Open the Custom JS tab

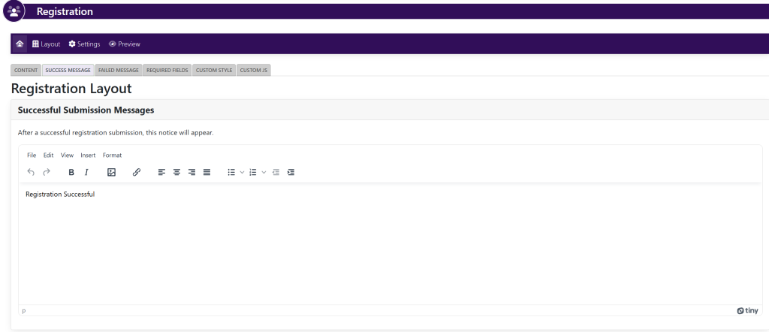(254, 70)
